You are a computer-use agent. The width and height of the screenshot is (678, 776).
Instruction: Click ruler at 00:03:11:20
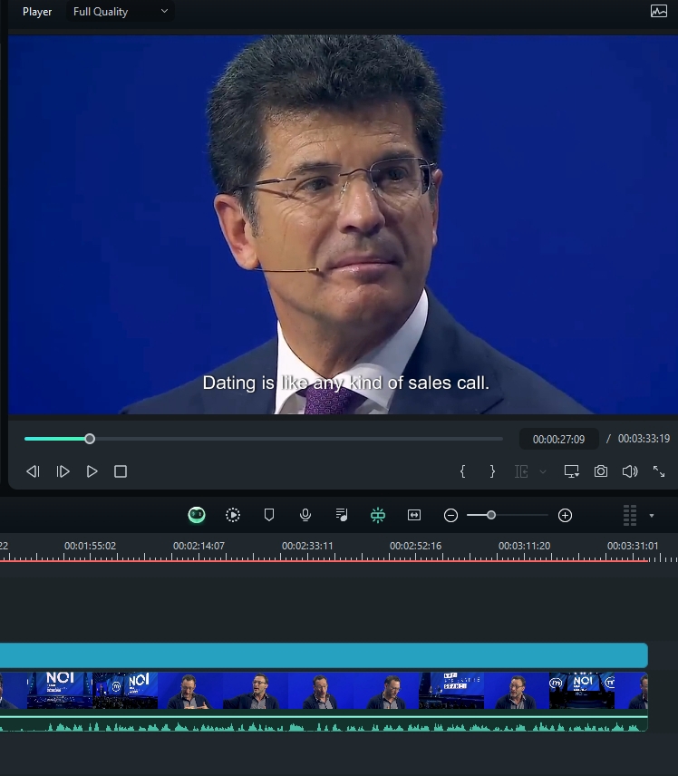point(524,546)
